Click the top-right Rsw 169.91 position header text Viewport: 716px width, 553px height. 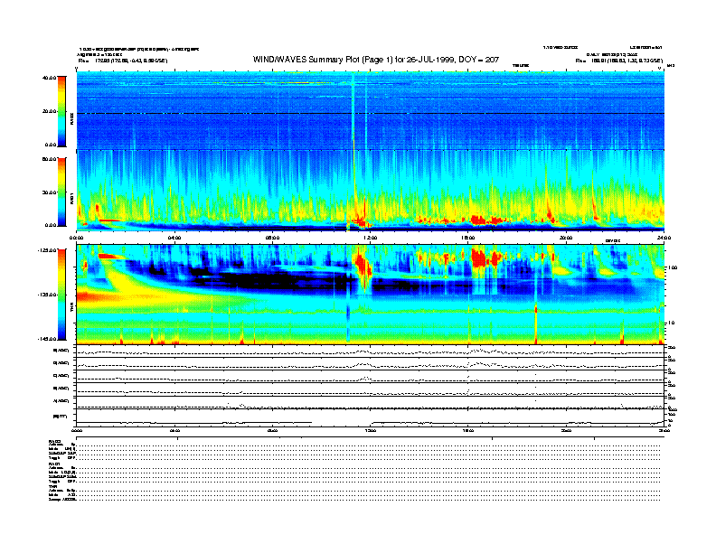coord(618,61)
